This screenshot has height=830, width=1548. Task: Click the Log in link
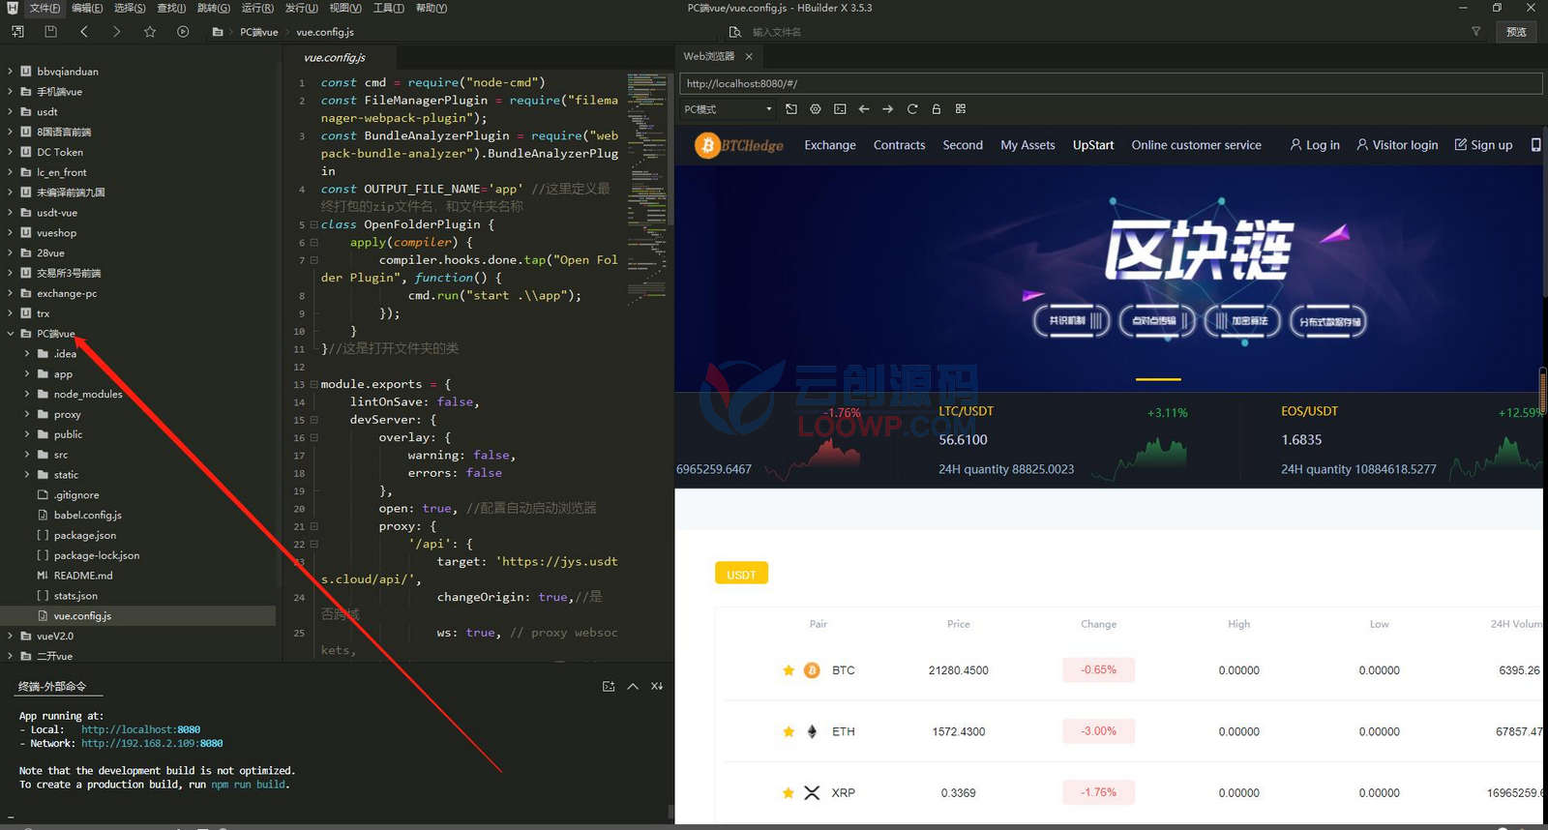[x=1315, y=145]
